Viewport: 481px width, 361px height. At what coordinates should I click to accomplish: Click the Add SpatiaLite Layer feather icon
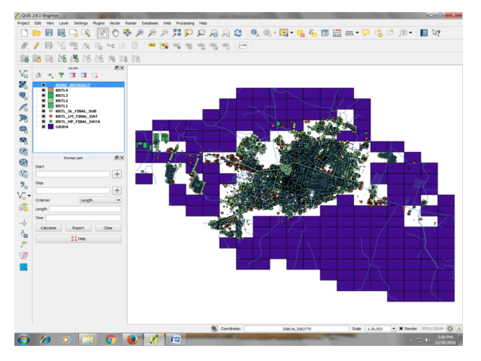coord(23,107)
